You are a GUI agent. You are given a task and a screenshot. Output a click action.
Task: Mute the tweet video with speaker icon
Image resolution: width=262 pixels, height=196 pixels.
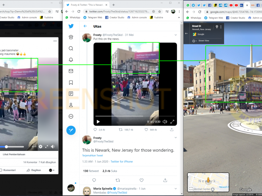[165, 122]
